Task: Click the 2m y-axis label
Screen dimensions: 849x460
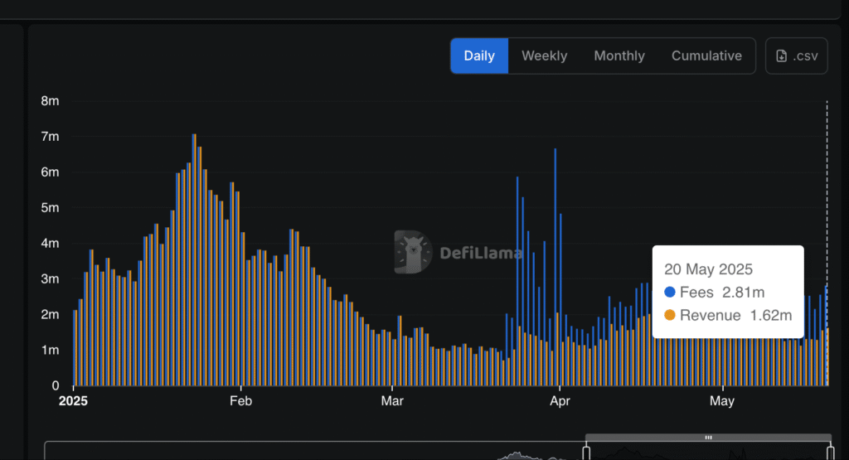Action: [x=50, y=314]
